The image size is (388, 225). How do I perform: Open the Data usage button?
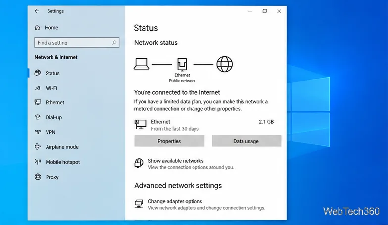[x=246, y=141]
